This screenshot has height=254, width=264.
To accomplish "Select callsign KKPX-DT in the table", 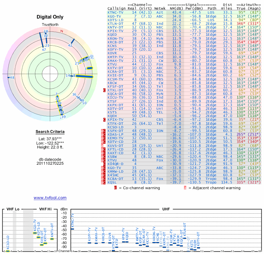I will (x=115, y=105).
